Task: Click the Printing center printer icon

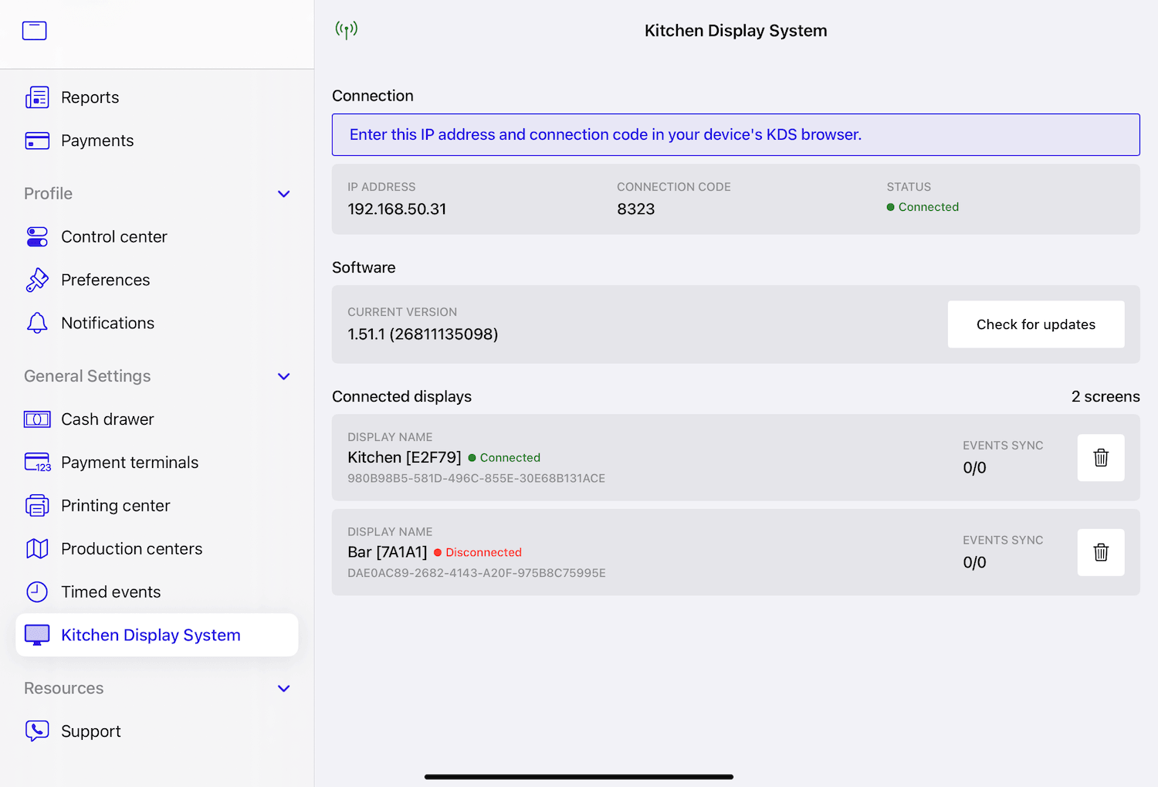Action: 37,505
